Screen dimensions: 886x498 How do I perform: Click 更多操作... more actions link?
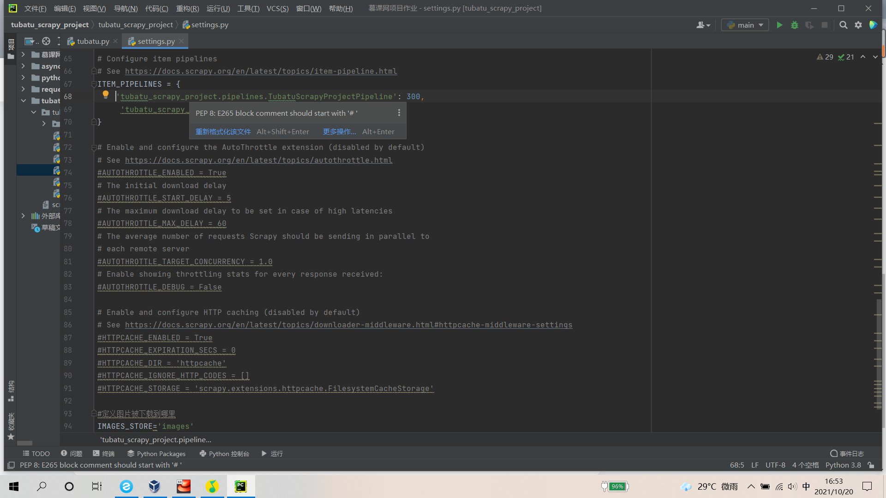(x=339, y=132)
